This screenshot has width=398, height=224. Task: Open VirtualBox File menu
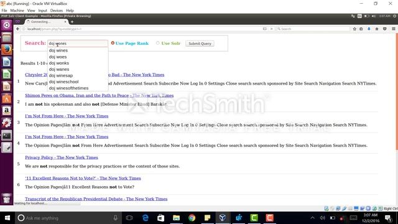coord(4,11)
